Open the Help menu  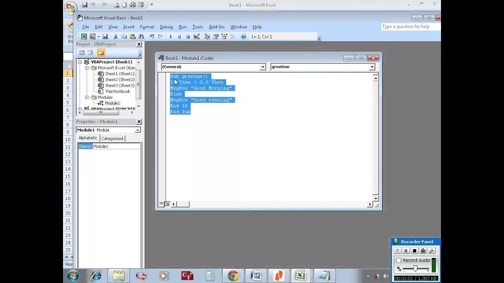(257, 27)
